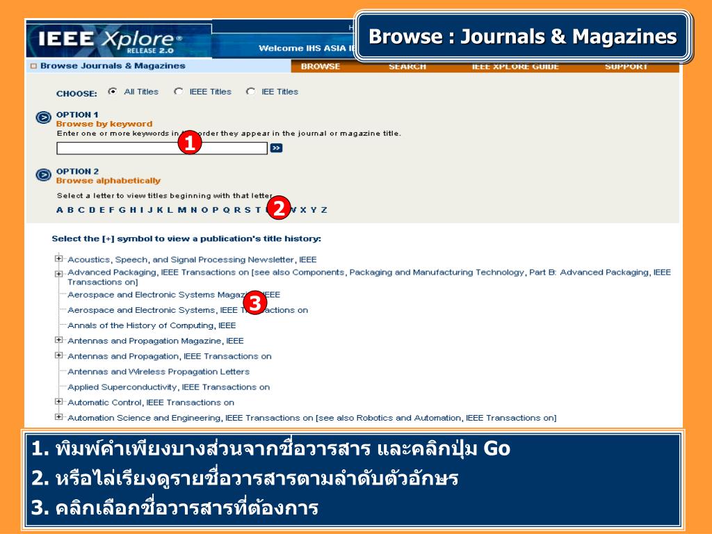Click in the keyword input field
The width and height of the screenshot is (712, 534).
tap(161, 148)
